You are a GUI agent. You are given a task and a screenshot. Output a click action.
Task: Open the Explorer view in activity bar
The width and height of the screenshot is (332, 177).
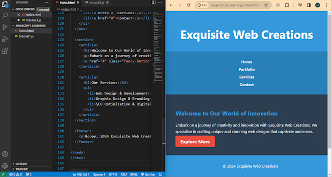5,4
